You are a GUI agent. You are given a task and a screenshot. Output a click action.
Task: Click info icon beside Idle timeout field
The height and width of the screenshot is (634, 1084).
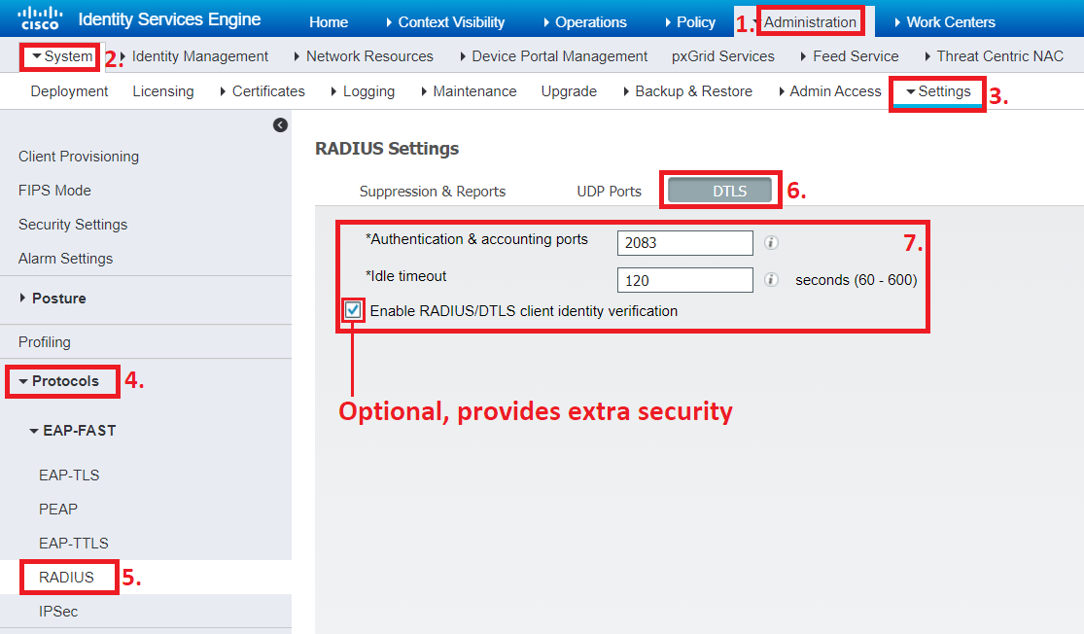click(770, 280)
